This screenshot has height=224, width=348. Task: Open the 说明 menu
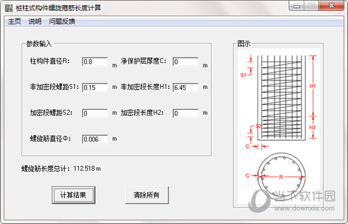click(35, 21)
